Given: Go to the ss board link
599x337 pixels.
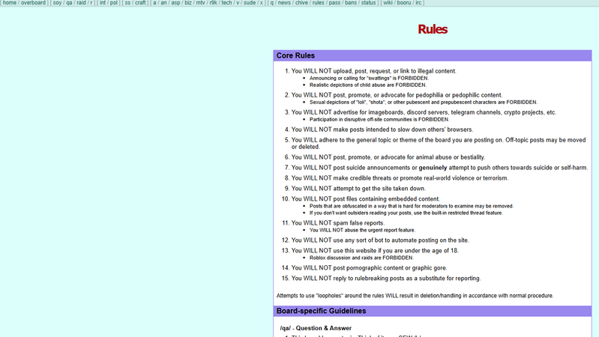Looking at the screenshot, I should (x=127, y=3).
